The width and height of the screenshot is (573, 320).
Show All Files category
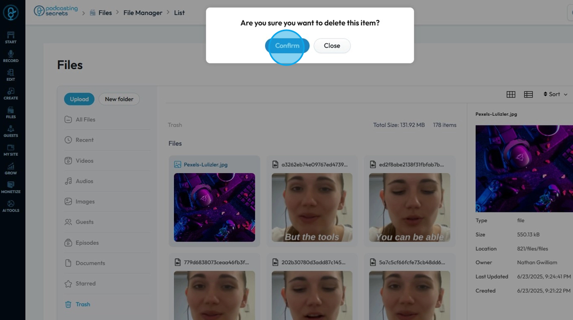[85, 120]
